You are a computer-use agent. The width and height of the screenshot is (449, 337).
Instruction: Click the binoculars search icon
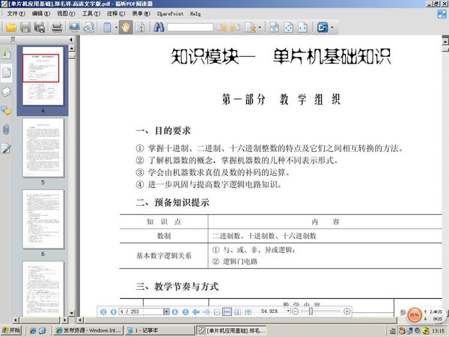click(x=159, y=28)
